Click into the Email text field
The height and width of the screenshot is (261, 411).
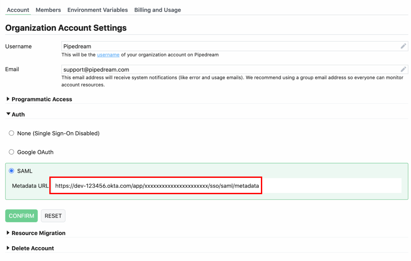point(230,69)
